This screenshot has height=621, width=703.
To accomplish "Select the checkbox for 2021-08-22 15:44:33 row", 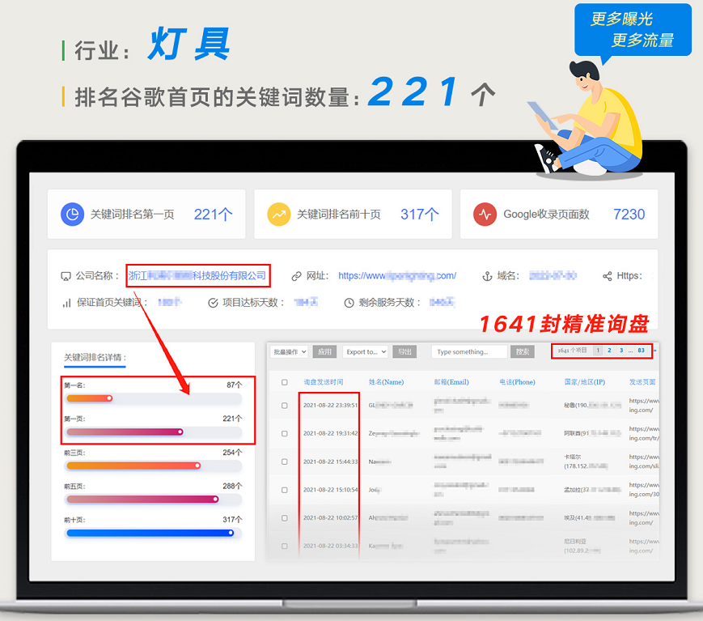I will coord(284,461).
